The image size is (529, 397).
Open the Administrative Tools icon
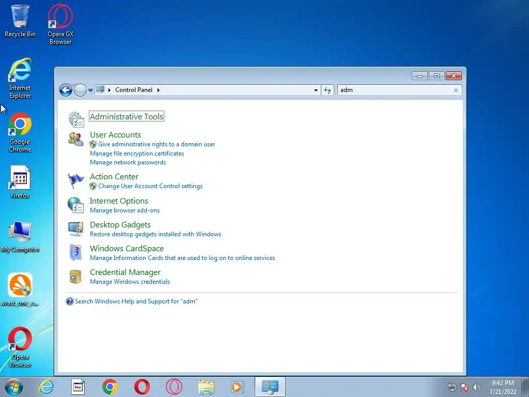point(76,119)
